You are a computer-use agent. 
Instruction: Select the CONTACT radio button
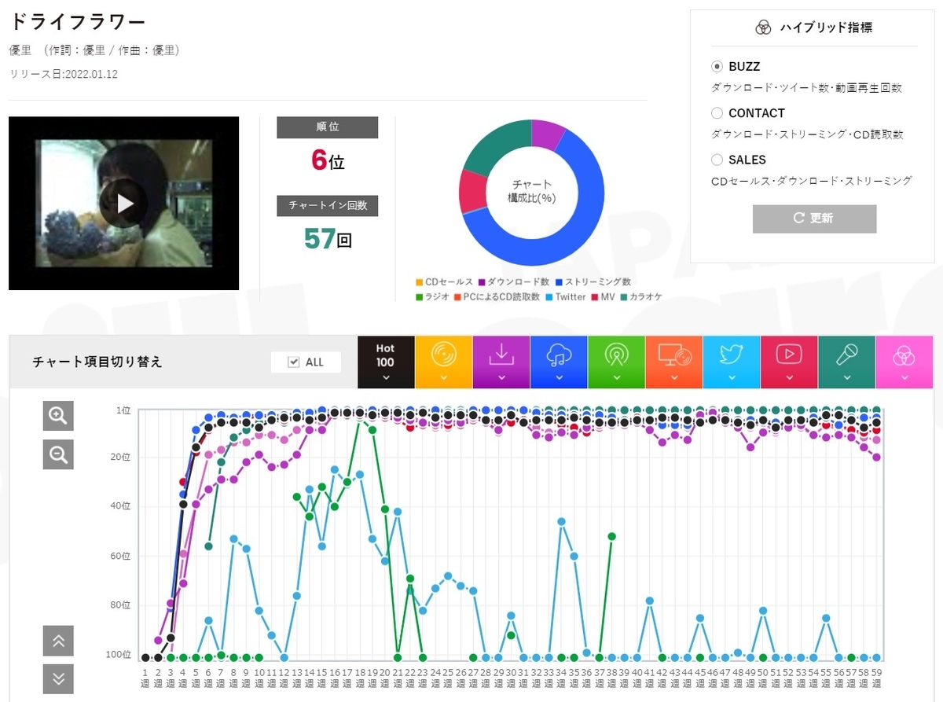[717, 113]
